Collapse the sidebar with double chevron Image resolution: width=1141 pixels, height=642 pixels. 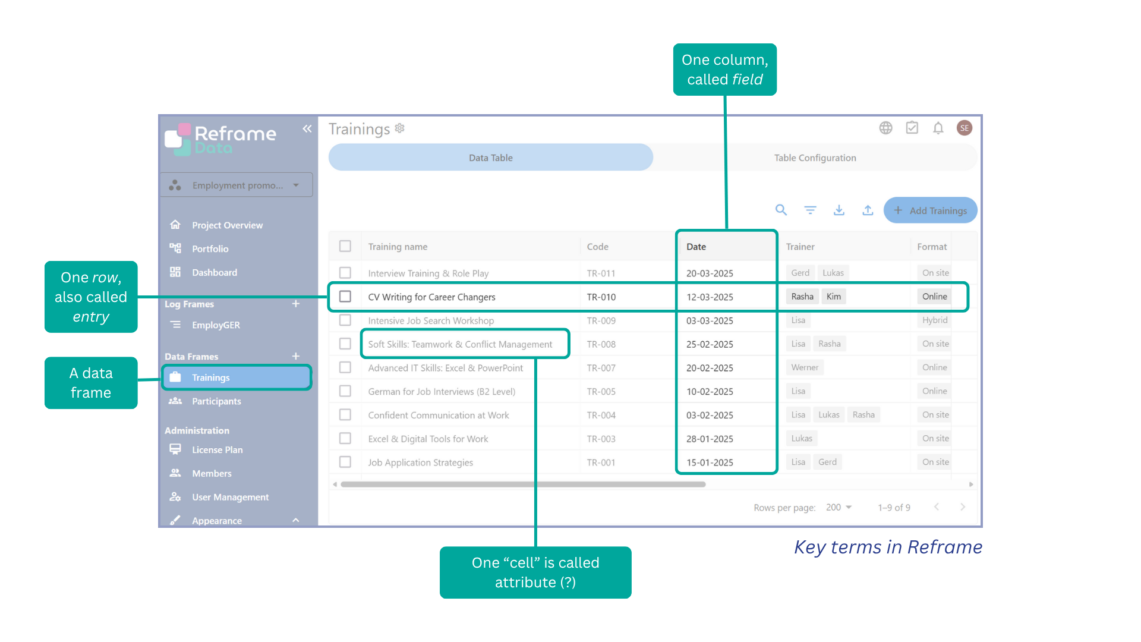click(307, 128)
